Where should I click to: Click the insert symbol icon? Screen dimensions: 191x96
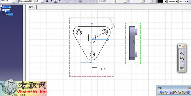(86, 1)
